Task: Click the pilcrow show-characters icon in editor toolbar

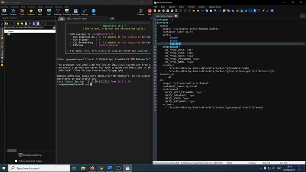Action: click(259, 11)
